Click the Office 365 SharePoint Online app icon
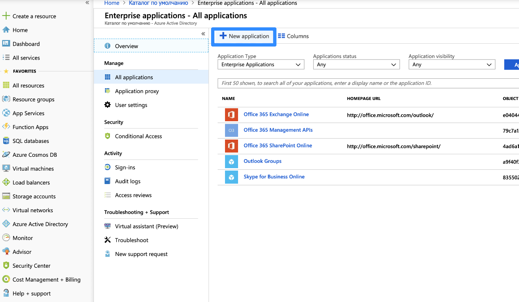519x302 pixels. 232,146
